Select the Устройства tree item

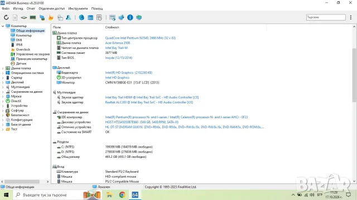(19, 106)
